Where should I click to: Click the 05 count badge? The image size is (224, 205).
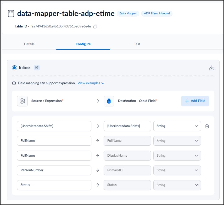click(x=37, y=67)
